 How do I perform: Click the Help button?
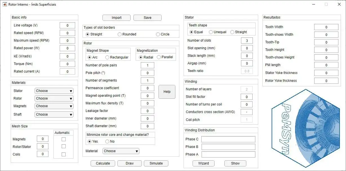pyautogui.click(x=167, y=92)
